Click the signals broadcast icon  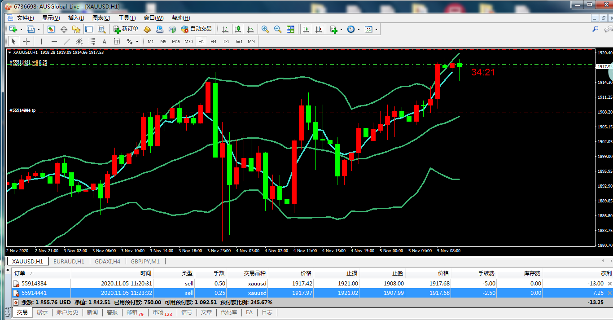(x=172, y=29)
